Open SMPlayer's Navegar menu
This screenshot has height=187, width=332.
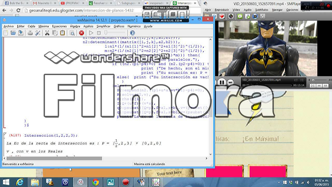pos(277,10)
